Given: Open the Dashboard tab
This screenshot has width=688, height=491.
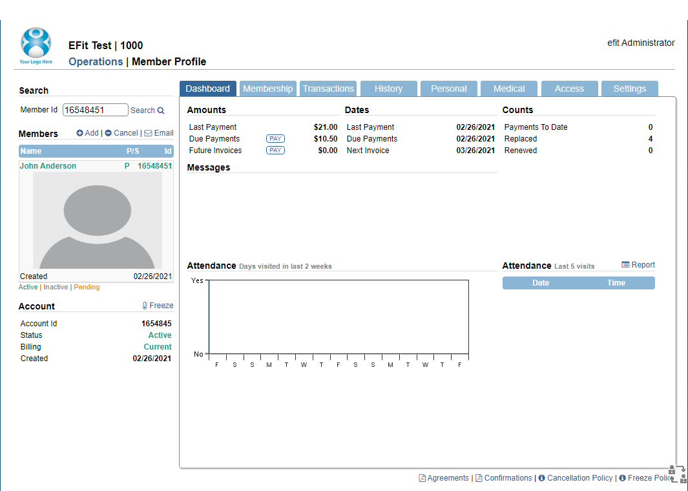Looking at the screenshot, I should click(207, 89).
